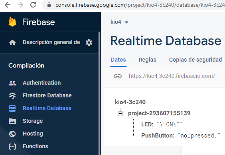Select Realtime Database in the sidebar
Viewport: 225px width, 155px height.
click(x=47, y=108)
